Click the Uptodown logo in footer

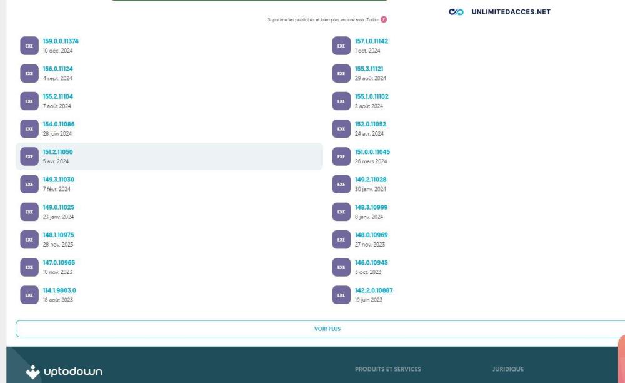(64, 372)
